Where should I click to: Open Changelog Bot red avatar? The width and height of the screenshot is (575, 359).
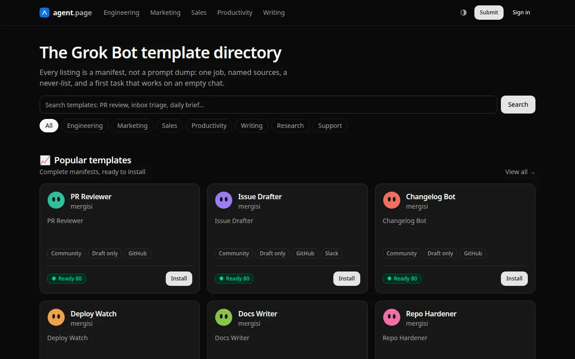[392, 200]
